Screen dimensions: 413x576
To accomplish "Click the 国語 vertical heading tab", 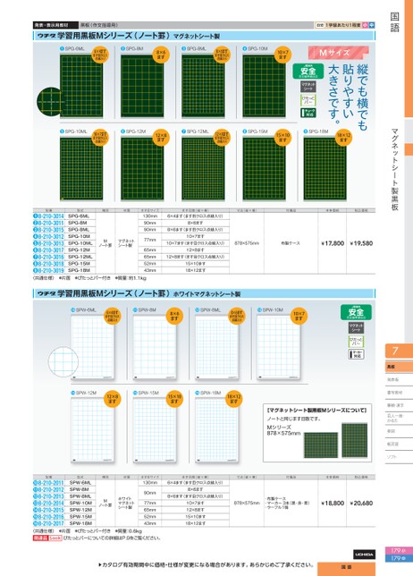I will (x=394, y=22).
